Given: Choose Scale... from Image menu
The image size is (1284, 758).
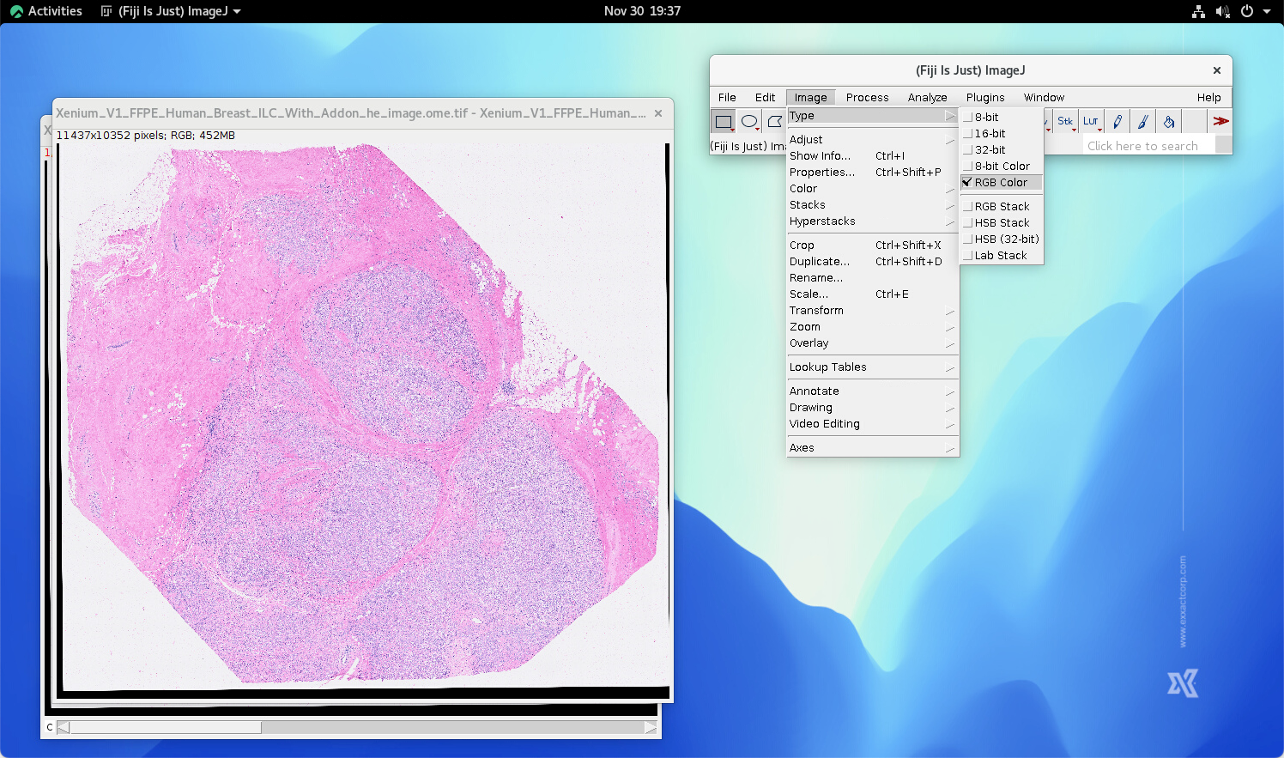Looking at the screenshot, I should 872,294.
